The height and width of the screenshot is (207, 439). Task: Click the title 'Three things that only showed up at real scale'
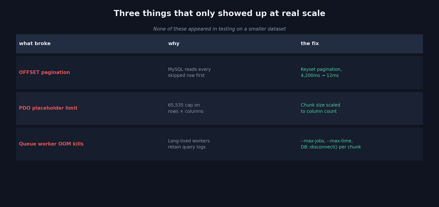(x=219, y=14)
